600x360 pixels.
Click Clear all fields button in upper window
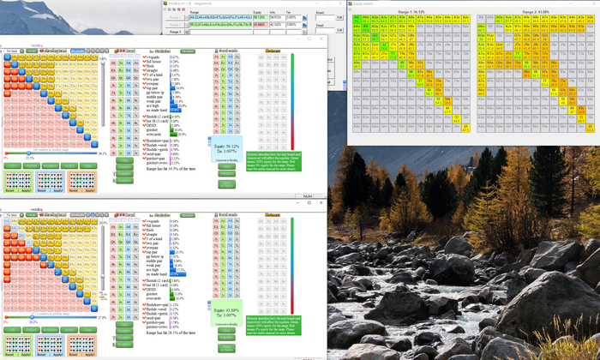226,184
